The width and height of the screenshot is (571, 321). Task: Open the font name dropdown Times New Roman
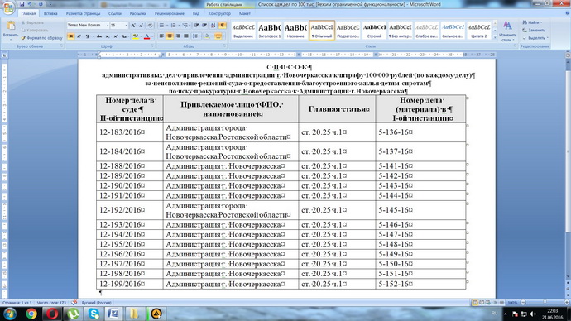click(108, 26)
